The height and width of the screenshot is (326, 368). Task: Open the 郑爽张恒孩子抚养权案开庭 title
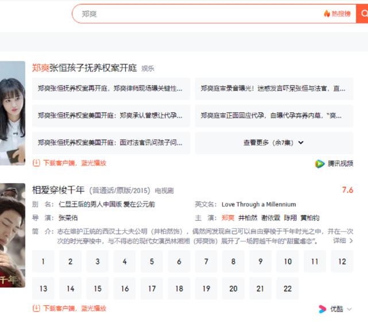coord(84,68)
